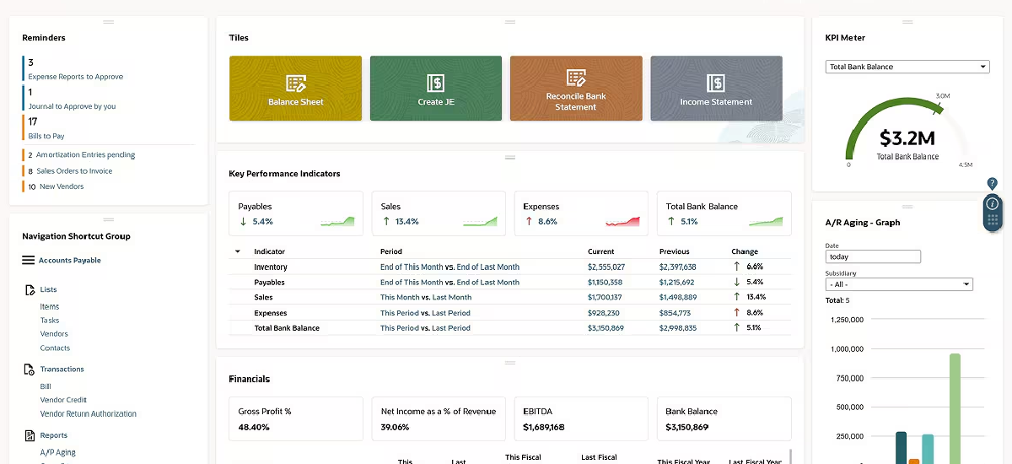Click the Financials table vertical scrollbar
The image size is (1012, 464).
(x=790, y=456)
